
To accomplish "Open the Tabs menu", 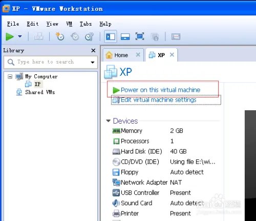I will point(86,24).
